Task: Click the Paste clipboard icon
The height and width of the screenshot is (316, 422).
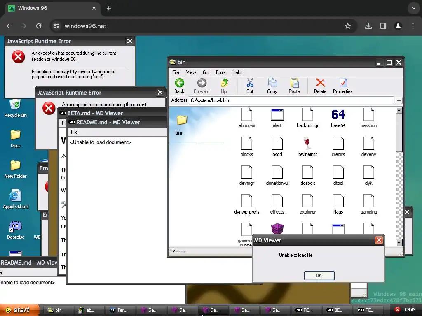Action: click(294, 83)
